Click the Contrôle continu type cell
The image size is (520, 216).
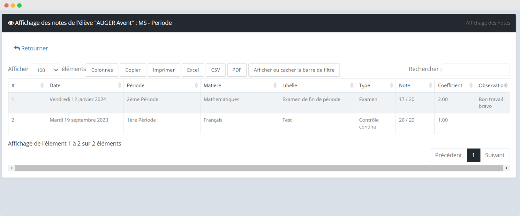[376, 124]
